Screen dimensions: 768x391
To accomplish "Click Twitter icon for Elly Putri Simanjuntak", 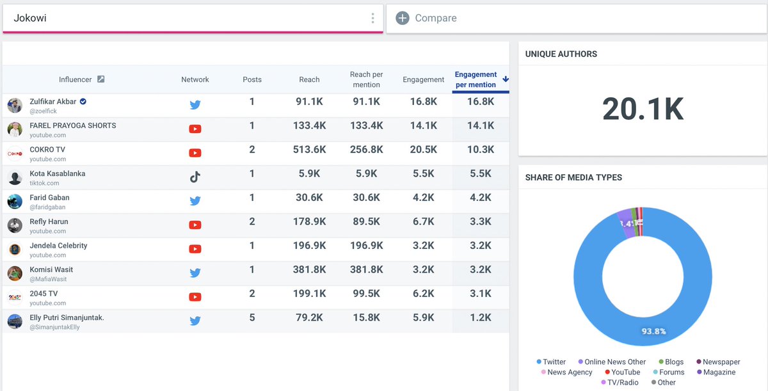I will point(195,321).
